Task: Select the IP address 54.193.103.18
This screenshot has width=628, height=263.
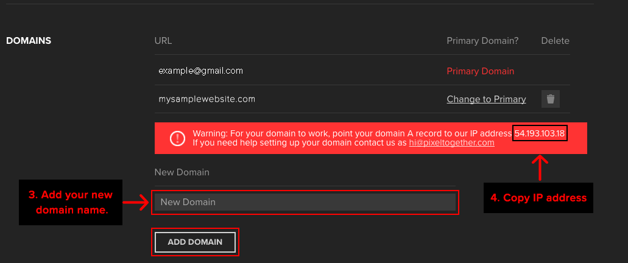Action: pyautogui.click(x=540, y=133)
